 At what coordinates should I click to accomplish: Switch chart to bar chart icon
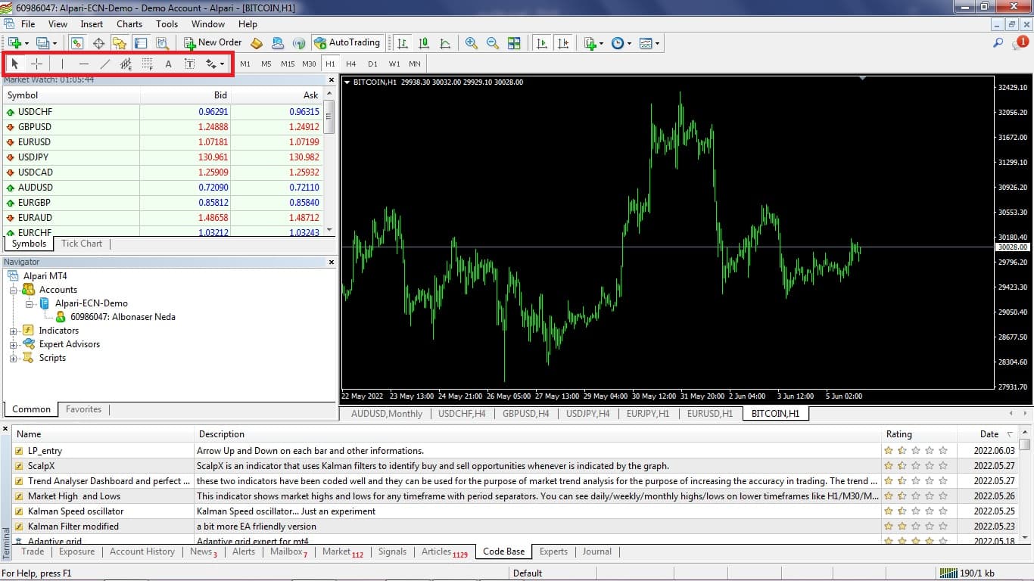coord(403,43)
